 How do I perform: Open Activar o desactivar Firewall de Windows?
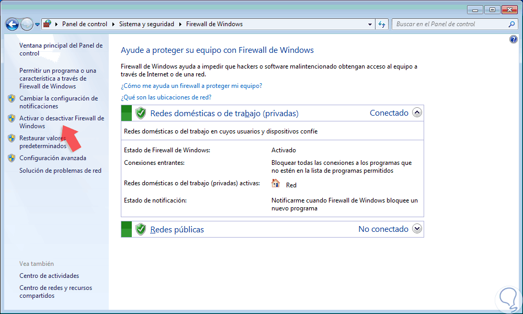[62, 122]
